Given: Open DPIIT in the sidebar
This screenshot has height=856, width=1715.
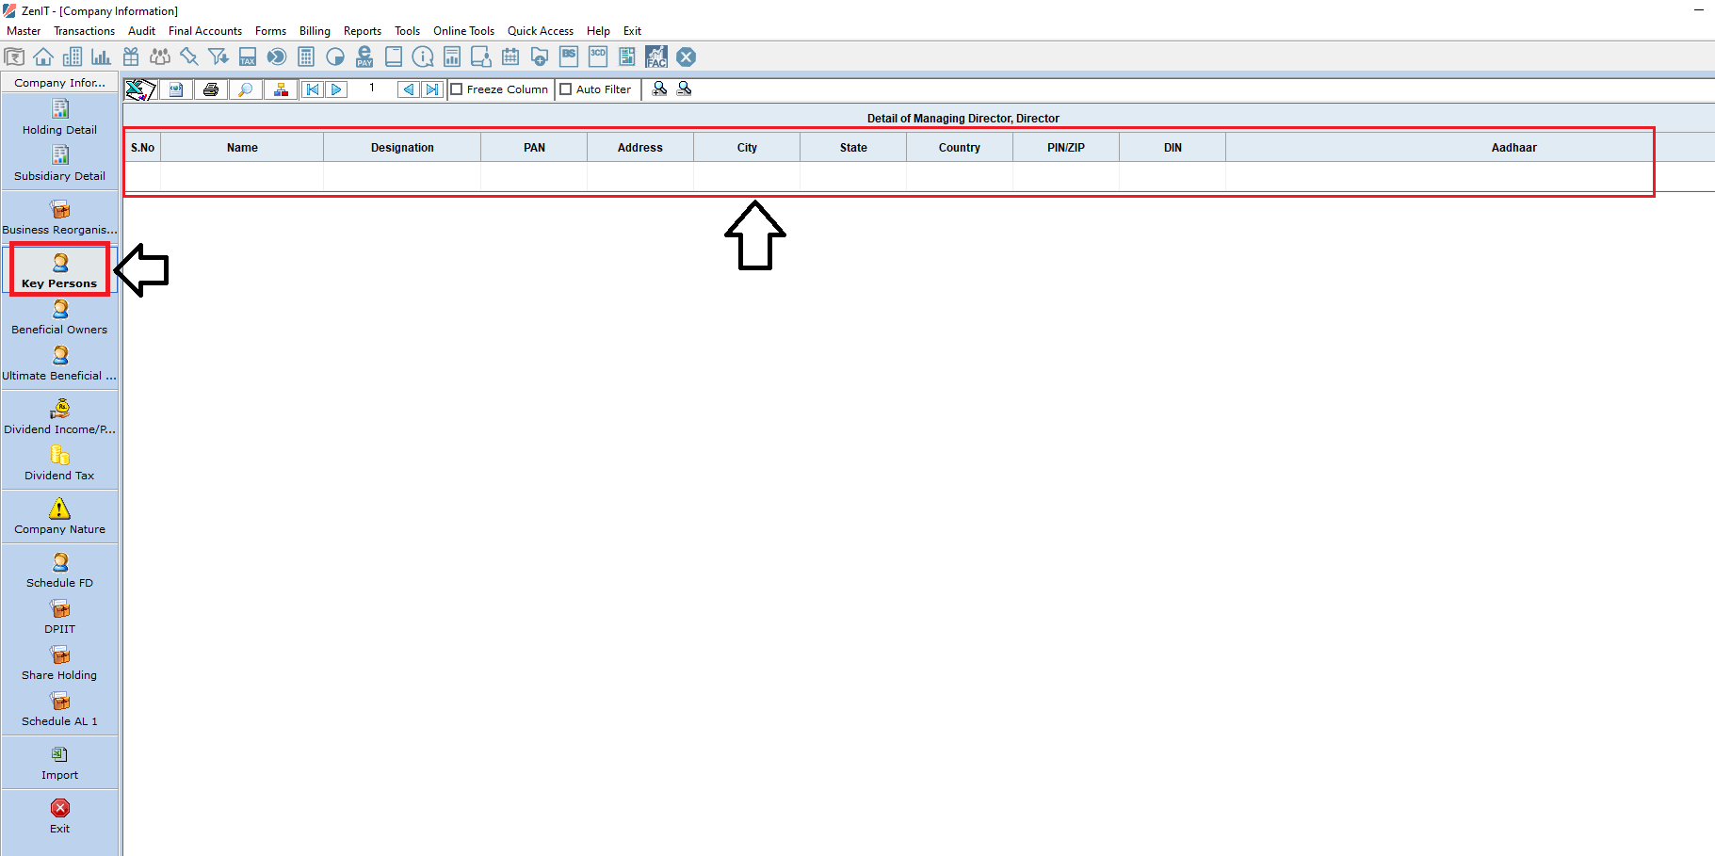Looking at the screenshot, I should click(59, 617).
